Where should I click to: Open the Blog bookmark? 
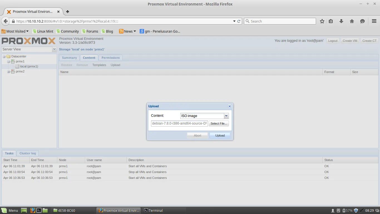tap(107, 31)
